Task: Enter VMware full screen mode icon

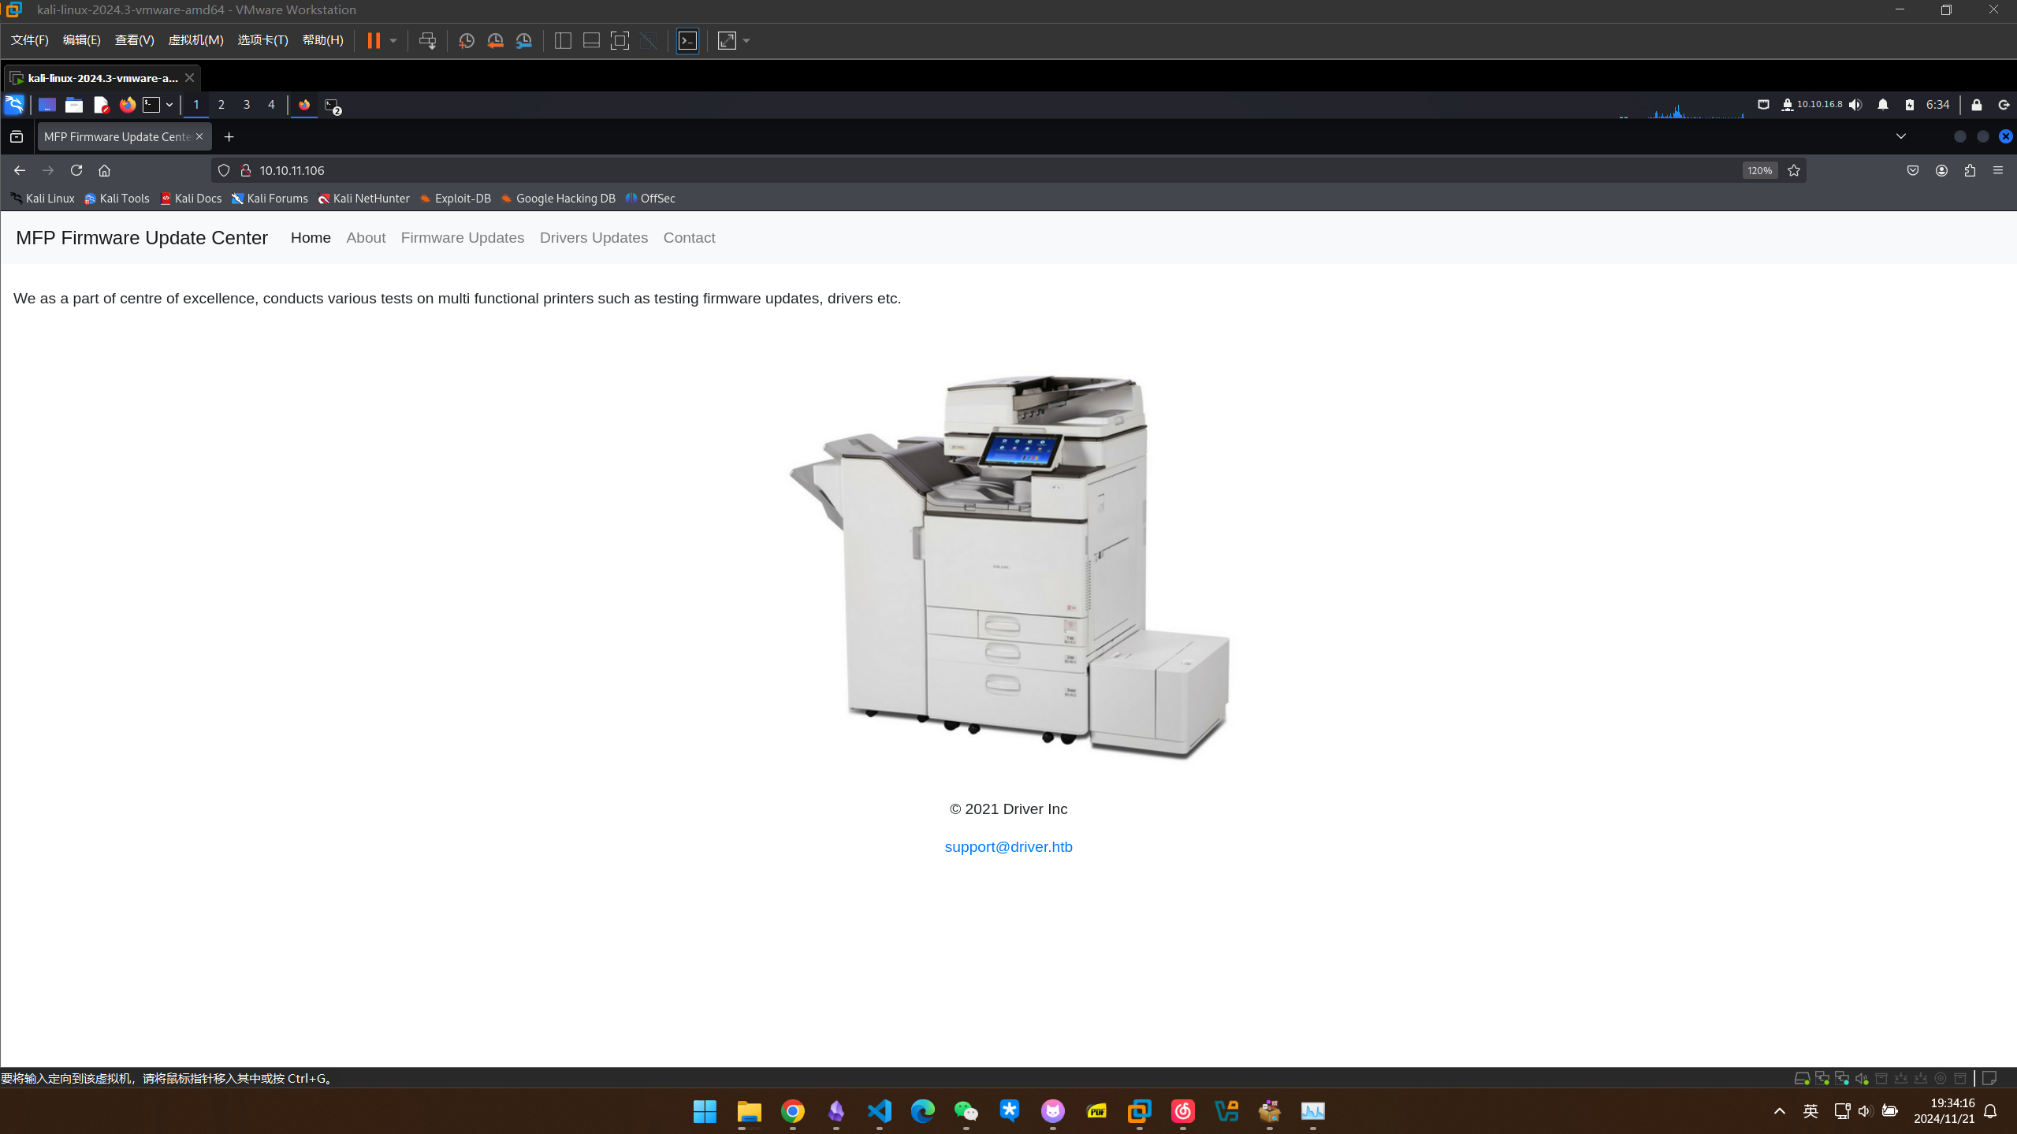Action: click(x=620, y=41)
